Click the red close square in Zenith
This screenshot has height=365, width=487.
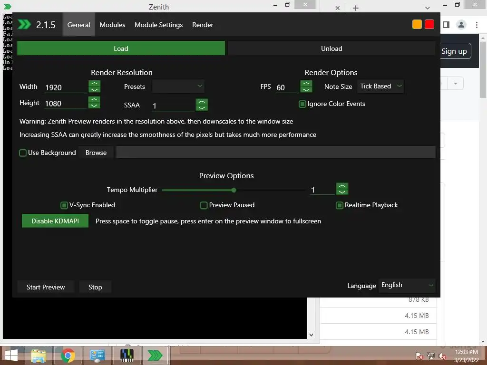tap(429, 24)
